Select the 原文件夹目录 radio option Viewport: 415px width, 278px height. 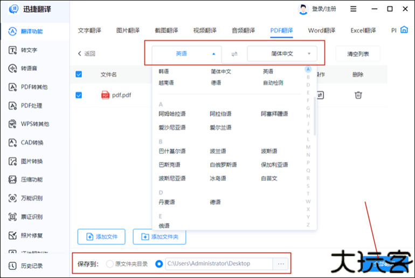pyautogui.click(x=109, y=263)
